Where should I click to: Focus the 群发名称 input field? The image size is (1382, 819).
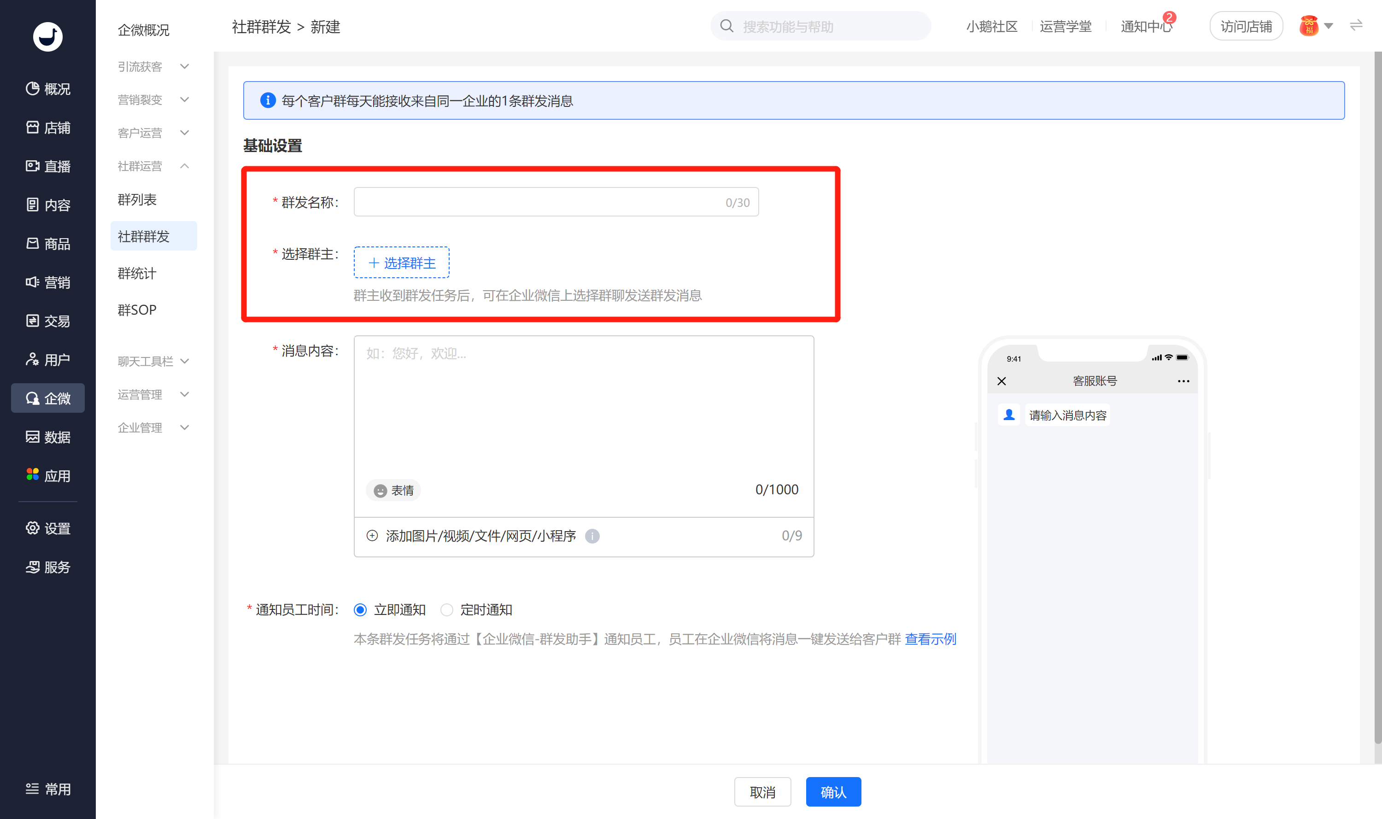tap(556, 202)
